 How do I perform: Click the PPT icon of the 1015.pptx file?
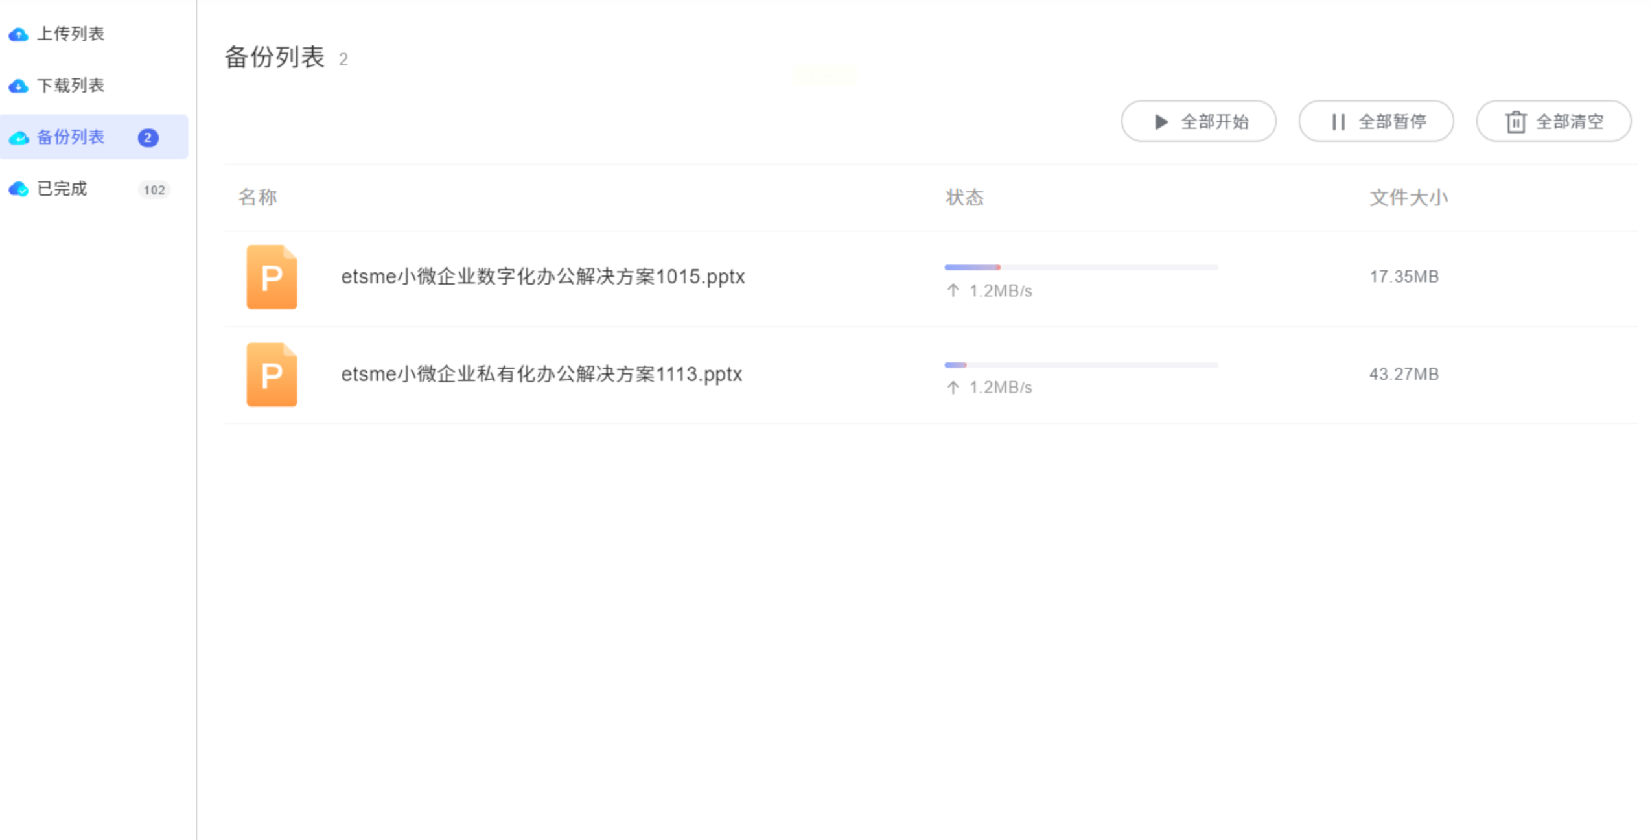point(272,277)
